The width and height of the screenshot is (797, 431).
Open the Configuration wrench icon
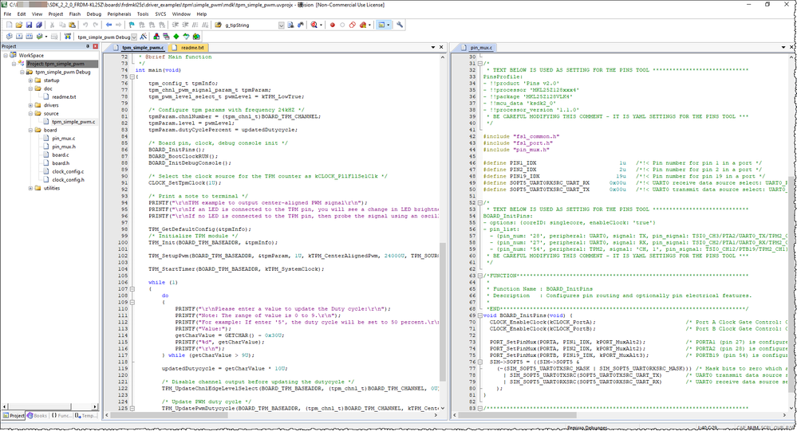coord(400,25)
